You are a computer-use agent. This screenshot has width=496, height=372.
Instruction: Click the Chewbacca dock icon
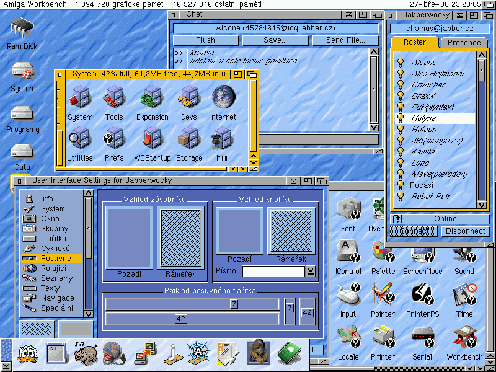(x=259, y=352)
